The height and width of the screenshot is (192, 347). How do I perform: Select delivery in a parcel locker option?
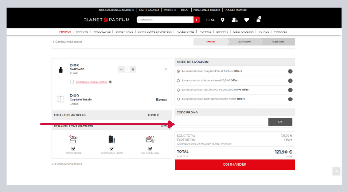[x=178, y=90]
